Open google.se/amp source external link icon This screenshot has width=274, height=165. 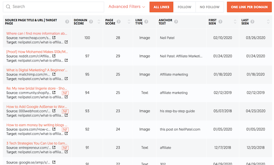tap(54, 162)
